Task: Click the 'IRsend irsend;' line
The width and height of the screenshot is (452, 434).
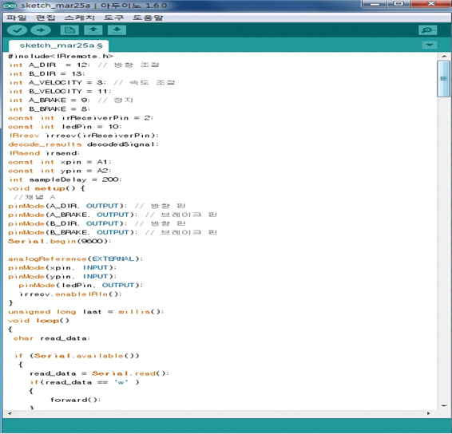Action: tap(45, 153)
